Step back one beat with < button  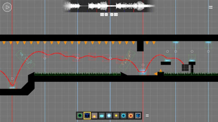[x=106, y=15]
